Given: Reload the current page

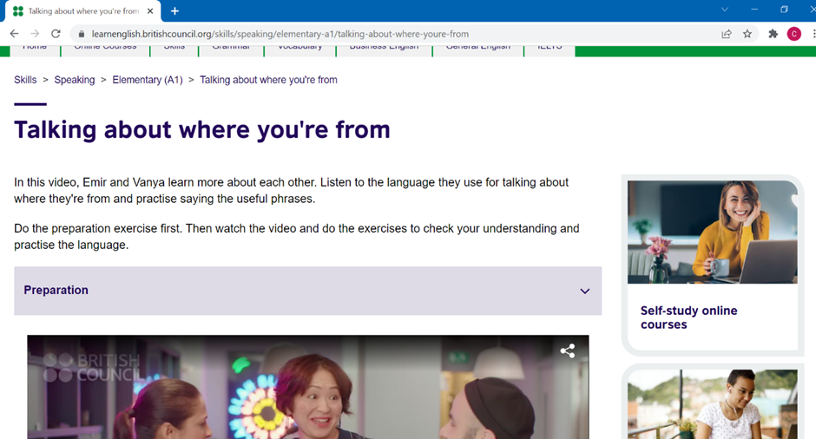Looking at the screenshot, I should tap(56, 34).
